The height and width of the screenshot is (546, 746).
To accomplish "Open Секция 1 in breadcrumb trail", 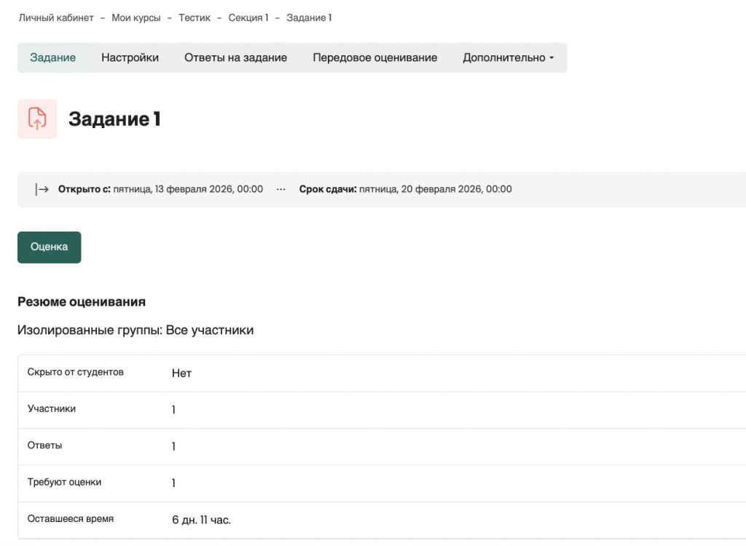I will pyautogui.click(x=248, y=17).
